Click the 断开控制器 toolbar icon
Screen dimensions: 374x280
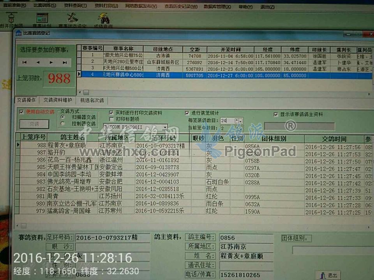11,17
